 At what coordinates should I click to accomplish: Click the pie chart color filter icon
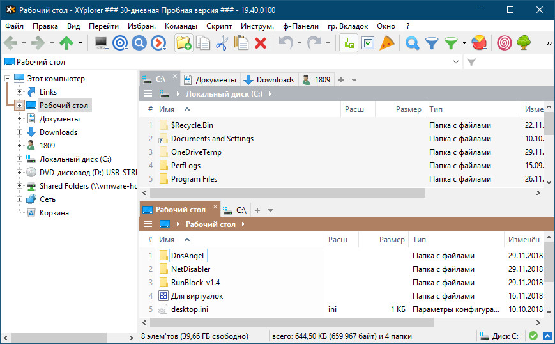(479, 43)
